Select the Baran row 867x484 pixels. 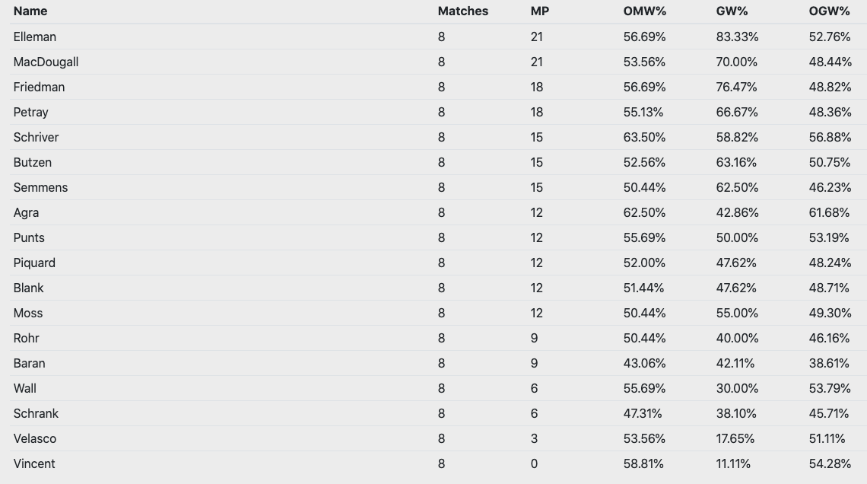[29, 363]
